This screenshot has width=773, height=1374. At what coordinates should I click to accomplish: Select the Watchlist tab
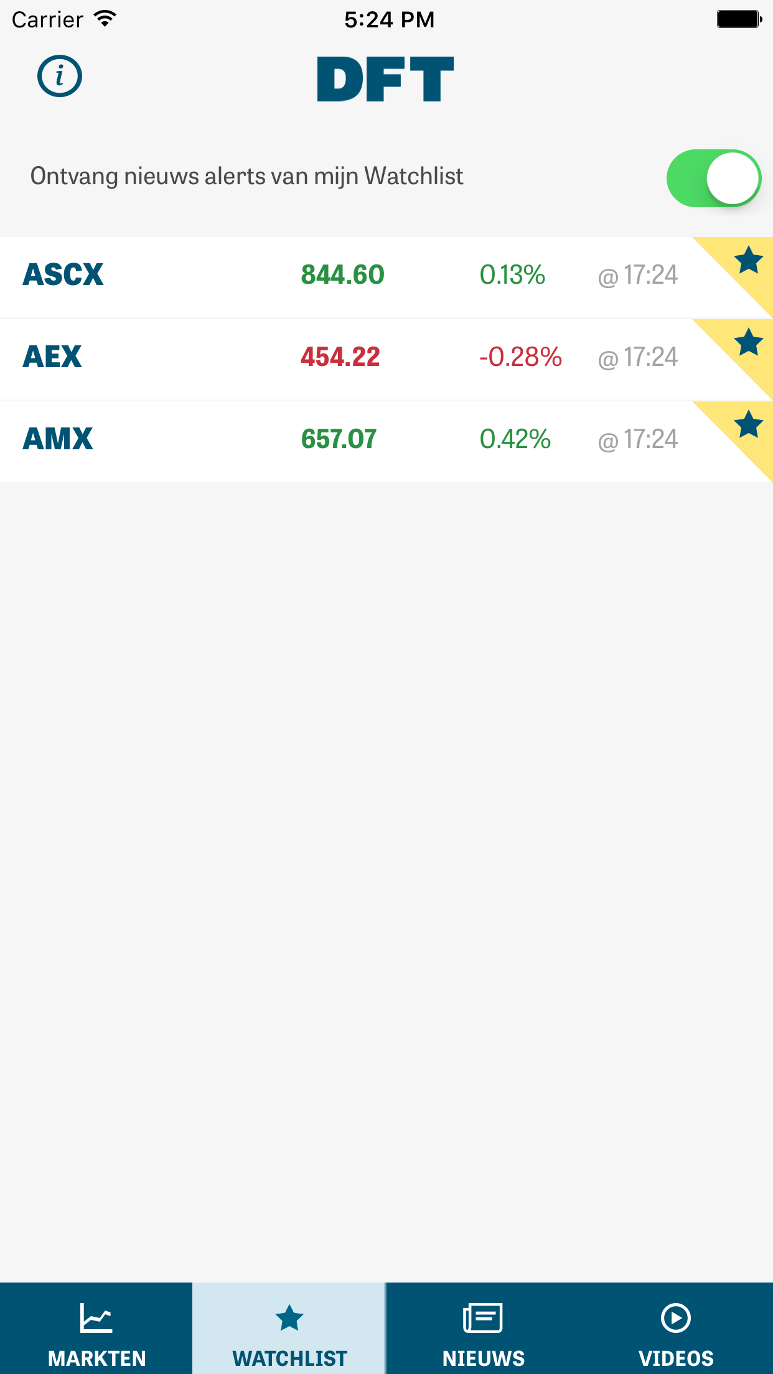[289, 1329]
